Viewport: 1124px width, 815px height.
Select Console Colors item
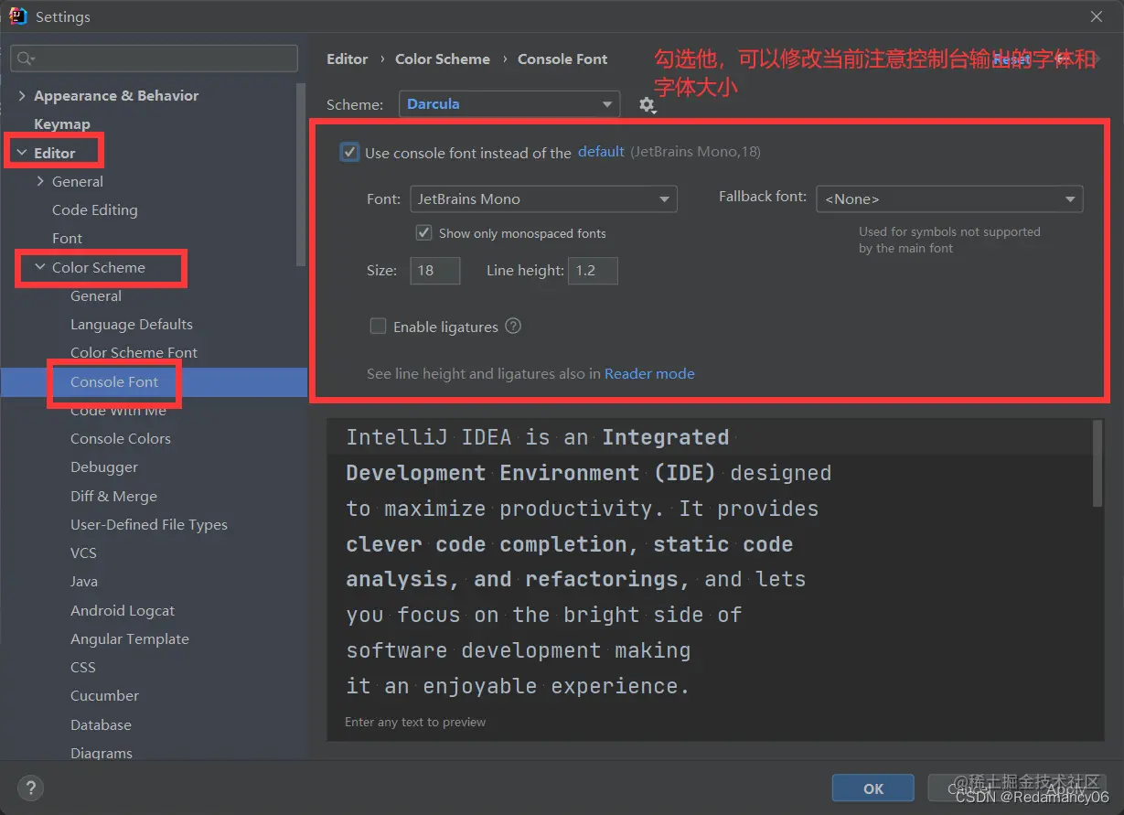[121, 438]
